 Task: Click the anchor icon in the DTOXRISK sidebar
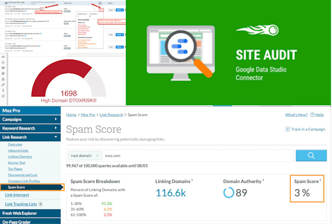click(3, 63)
